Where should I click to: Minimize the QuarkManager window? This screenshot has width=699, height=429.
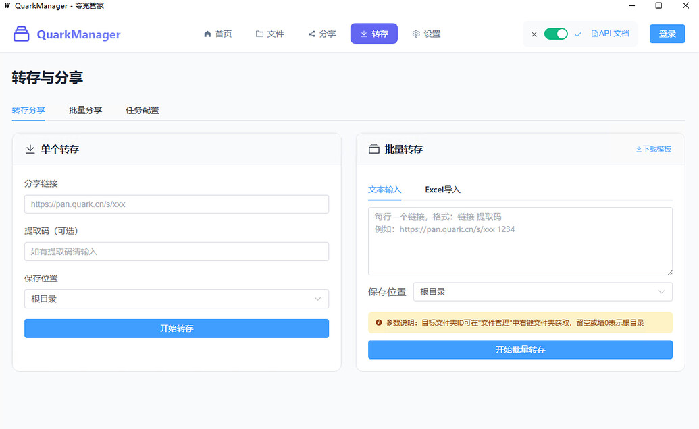pyautogui.click(x=631, y=6)
